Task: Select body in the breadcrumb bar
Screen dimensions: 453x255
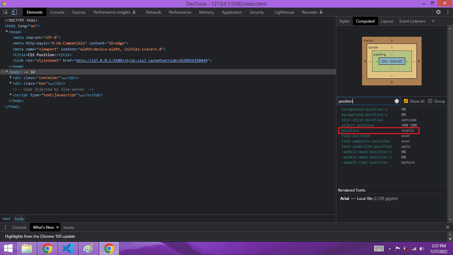Action: [20, 219]
